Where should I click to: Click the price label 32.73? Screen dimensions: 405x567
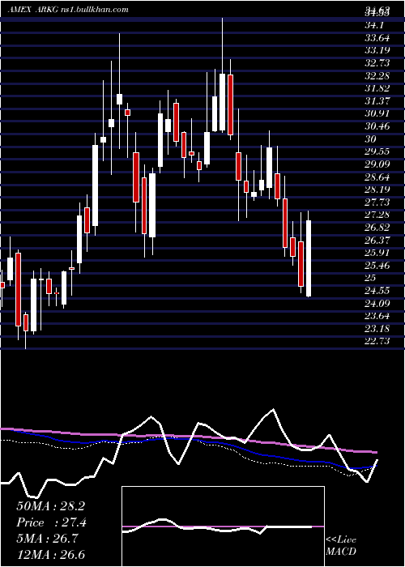click(x=378, y=63)
